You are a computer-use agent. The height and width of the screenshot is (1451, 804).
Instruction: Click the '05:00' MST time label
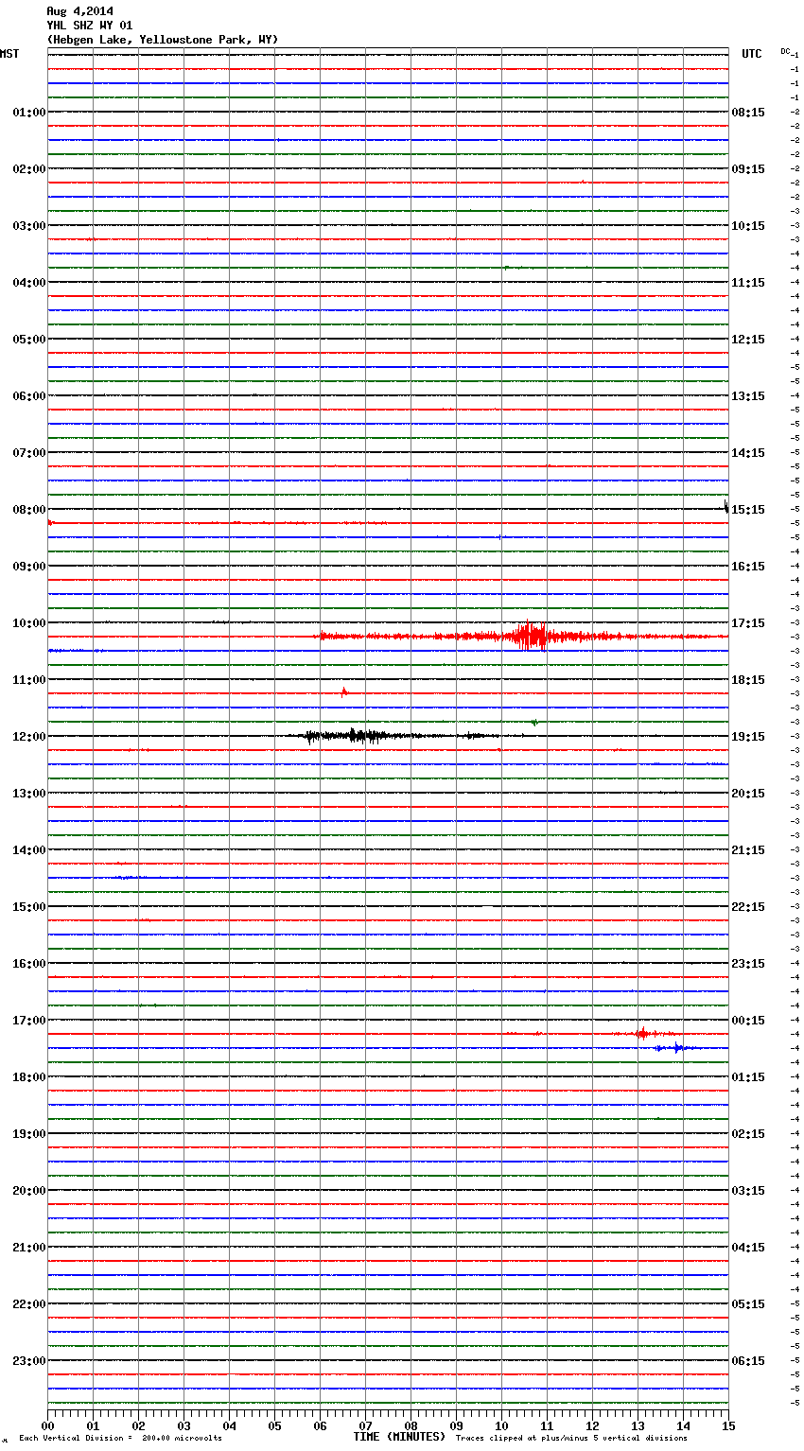tap(29, 340)
